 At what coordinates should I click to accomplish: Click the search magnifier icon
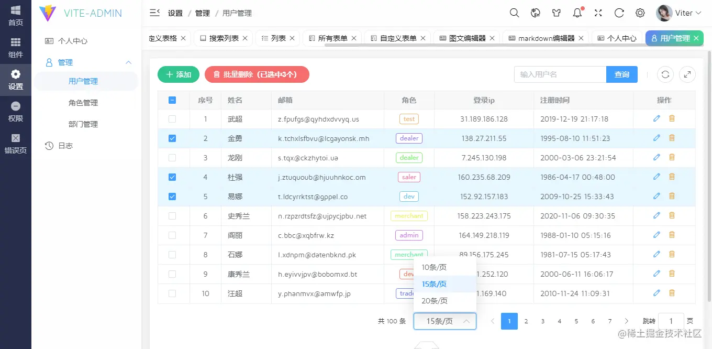[514, 13]
